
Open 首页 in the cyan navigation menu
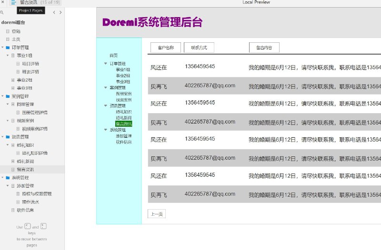pyautogui.click(x=113, y=56)
